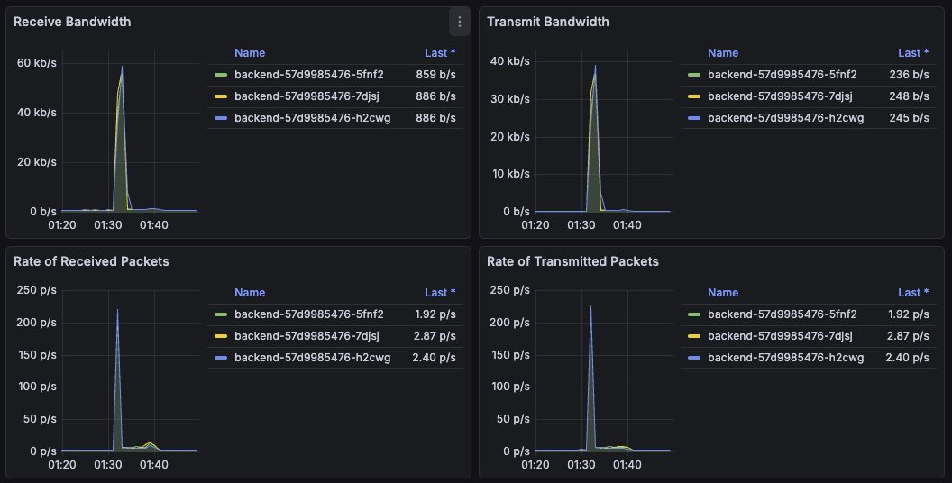Isolate backend-57d9985476-h2cwg in Transmitted Packets legend
952x483 pixels.
click(x=785, y=358)
